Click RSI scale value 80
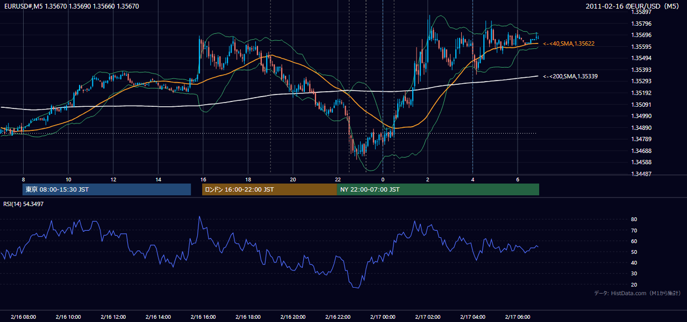 click(x=634, y=219)
